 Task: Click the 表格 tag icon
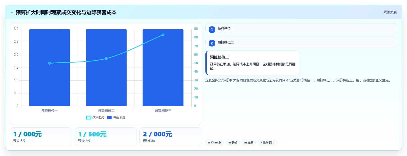pyautogui.click(x=230, y=143)
